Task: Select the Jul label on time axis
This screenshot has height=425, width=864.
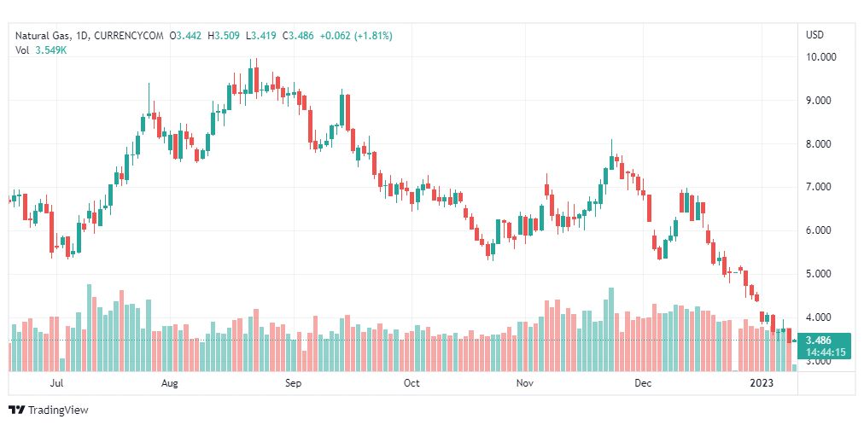Action: (x=55, y=383)
